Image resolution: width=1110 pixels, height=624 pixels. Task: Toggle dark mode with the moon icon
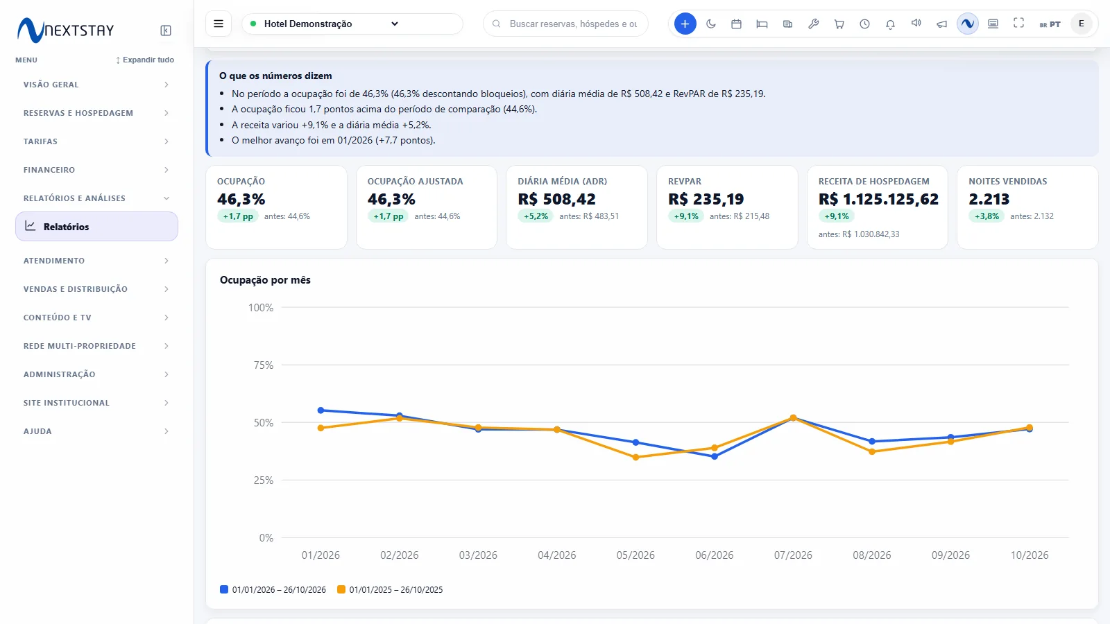coord(711,24)
